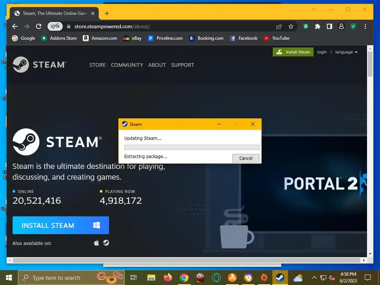Open the Facebook bookmark
This screenshot has width=380, height=285.
point(243,38)
